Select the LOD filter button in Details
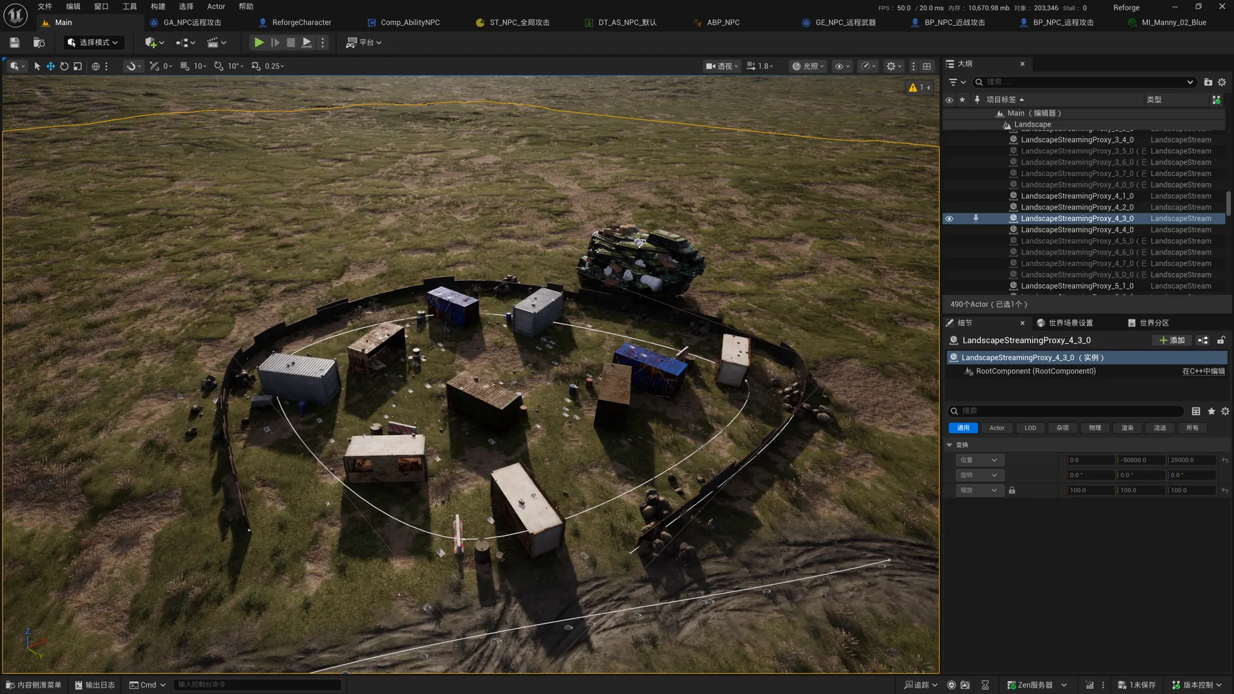Viewport: 1234px width, 694px height. click(1030, 428)
